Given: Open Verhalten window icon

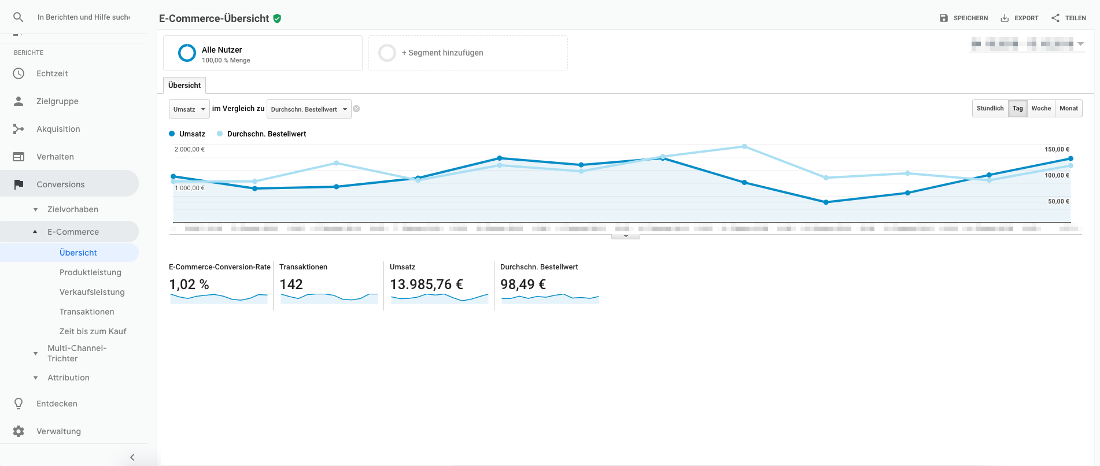Looking at the screenshot, I should click(19, 157).
